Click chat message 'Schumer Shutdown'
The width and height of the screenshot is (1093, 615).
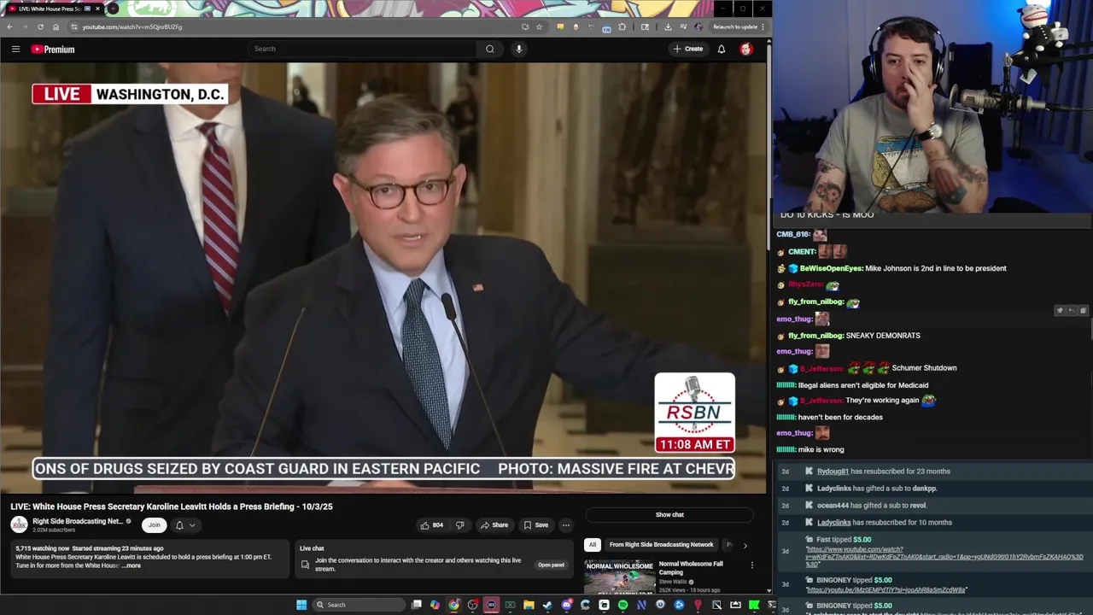(x=924, y=368)
